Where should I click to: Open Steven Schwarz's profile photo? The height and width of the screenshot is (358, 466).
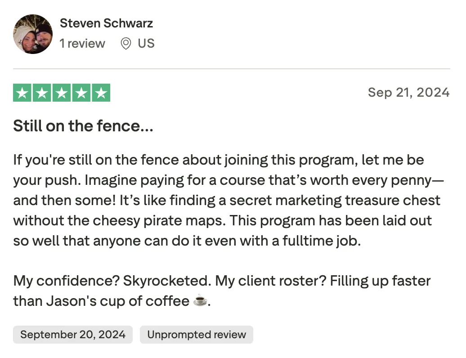click(x=33, y=34)
